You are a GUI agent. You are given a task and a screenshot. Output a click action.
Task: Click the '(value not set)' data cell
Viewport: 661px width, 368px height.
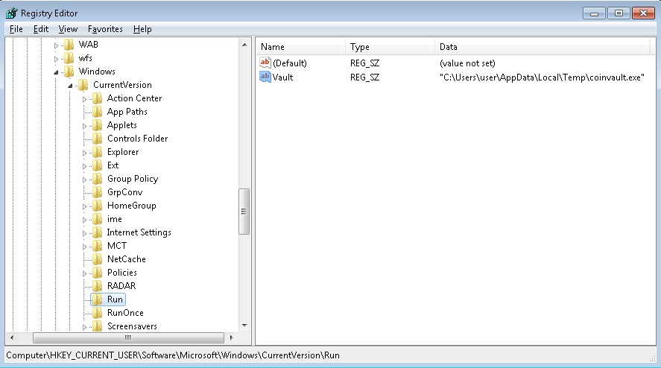point(467,63)
